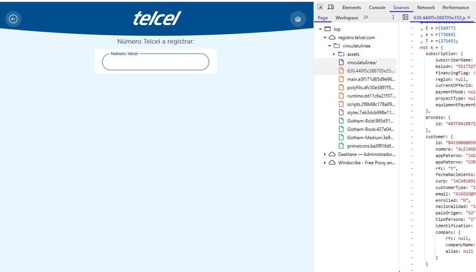Image resolution: width=476 pixels, height=272 pixels.
Task: Click the 'subscription: {' code line
Action: pos(443,54)
